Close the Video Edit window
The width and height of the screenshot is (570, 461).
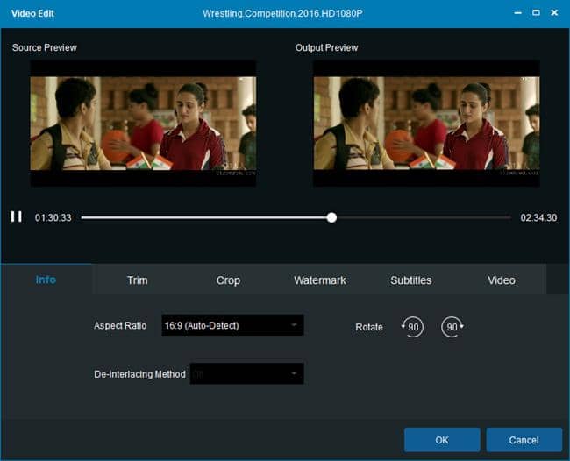tap(554, 13)
